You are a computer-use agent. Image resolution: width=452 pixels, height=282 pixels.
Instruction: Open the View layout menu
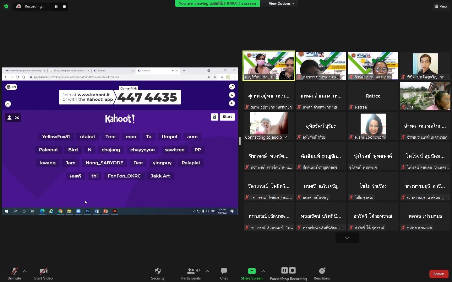click(441, 6)
